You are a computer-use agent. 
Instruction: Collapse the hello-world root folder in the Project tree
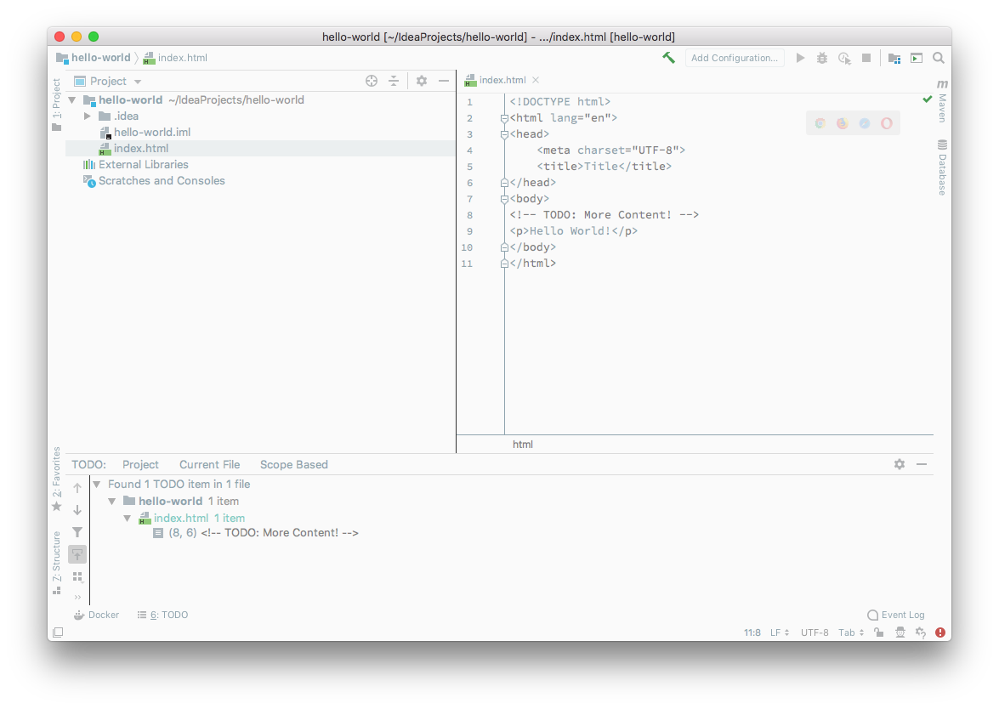tap(72, 100)
